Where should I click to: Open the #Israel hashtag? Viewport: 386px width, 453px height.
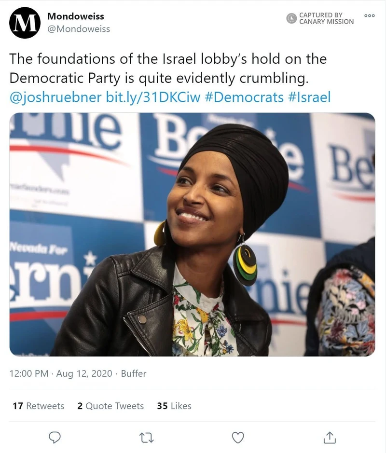309,97
